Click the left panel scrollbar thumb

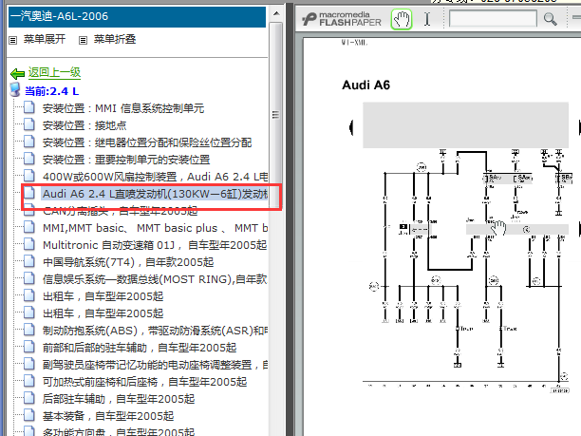pos(275,115)
